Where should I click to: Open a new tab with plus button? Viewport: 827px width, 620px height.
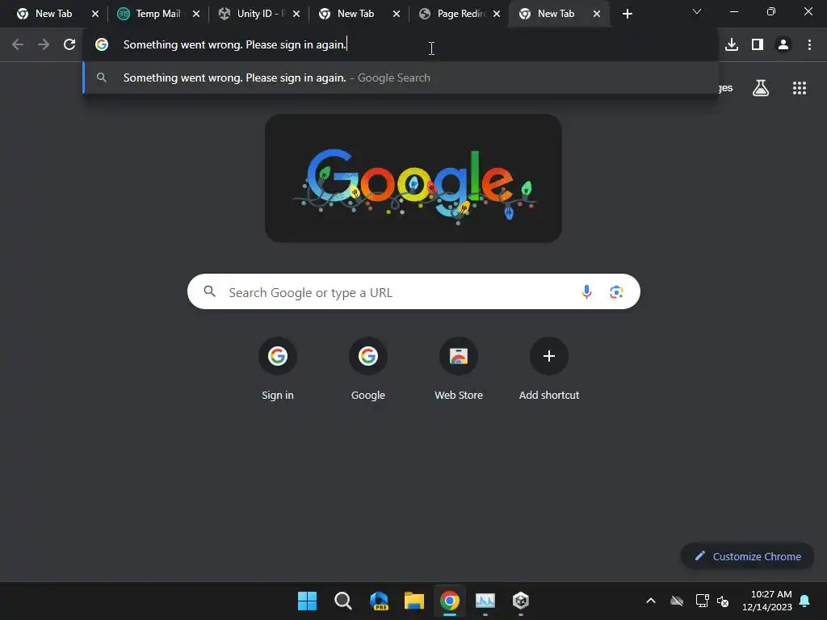(627, 15)
